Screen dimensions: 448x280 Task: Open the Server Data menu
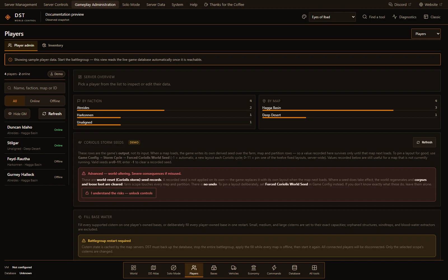156,4
